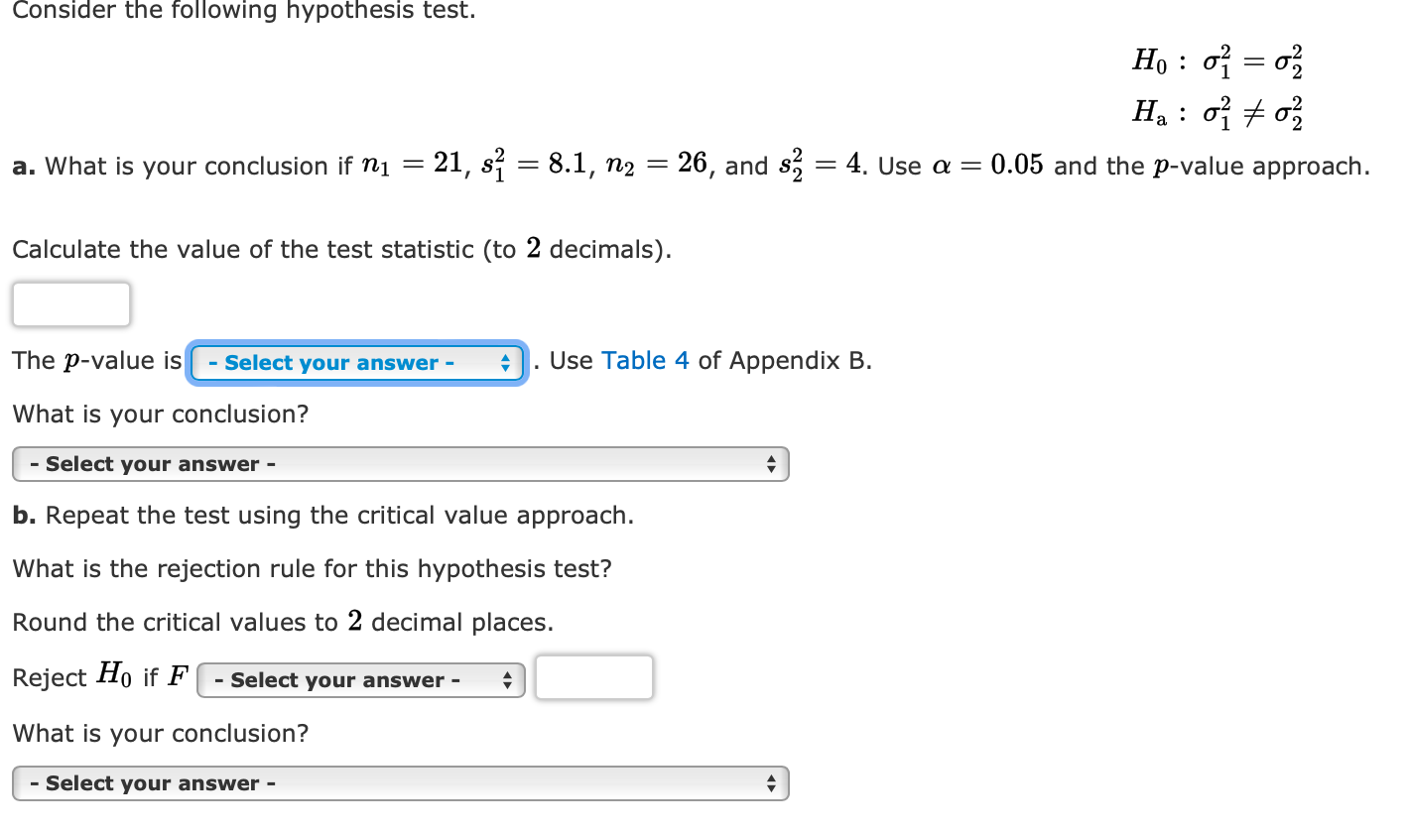The image size is (1409, 833).
Task: Expand the conclusion dropdown in part a
Action: pos(400,463)
